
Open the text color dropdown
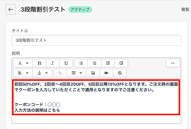coord(42,73)
